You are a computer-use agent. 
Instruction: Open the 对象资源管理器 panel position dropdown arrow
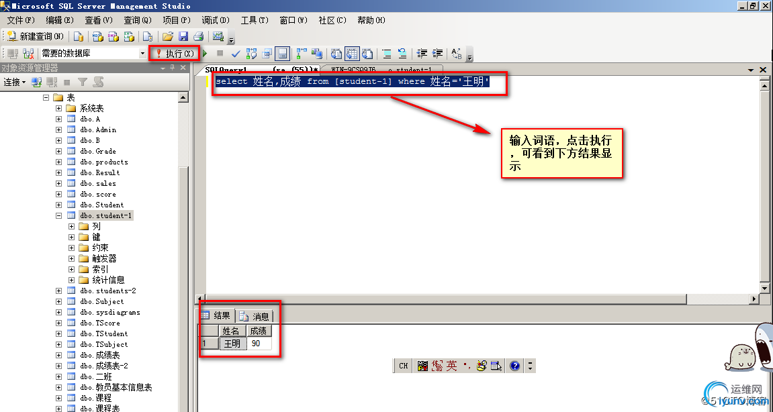point(163,68)
